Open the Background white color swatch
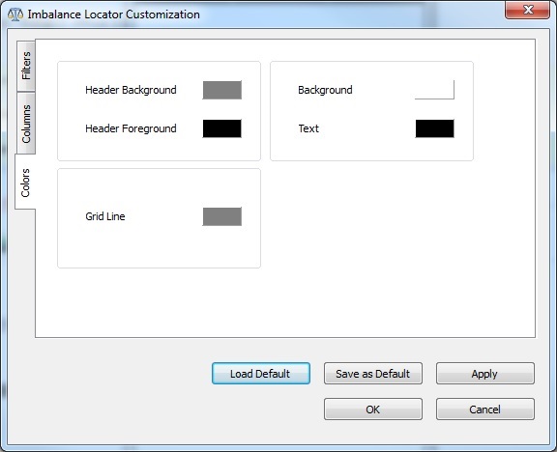 [434, 90]
